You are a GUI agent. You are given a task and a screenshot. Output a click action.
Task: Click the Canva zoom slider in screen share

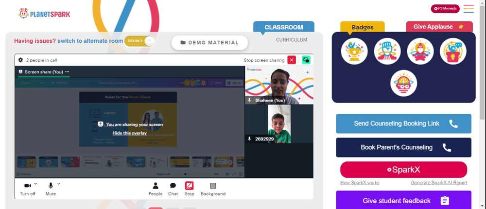pos(193,174)
